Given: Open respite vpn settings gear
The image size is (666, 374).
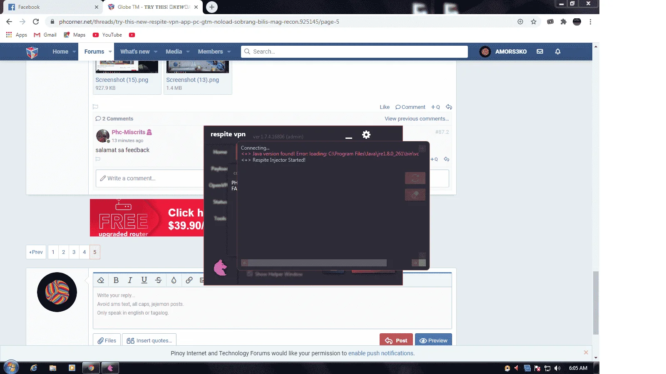Looking at the screenshot, I should [x=366, y=135].
